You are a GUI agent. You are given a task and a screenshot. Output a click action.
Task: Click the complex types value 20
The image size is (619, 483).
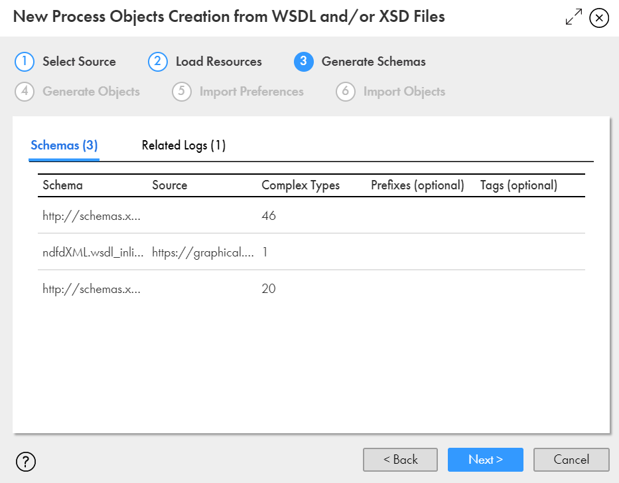269,288
